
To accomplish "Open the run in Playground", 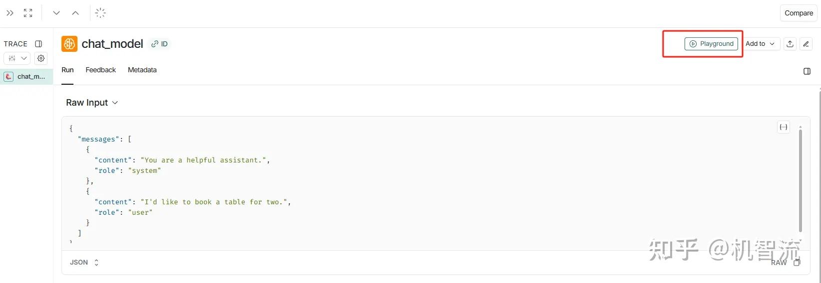I will click(711, 44).
